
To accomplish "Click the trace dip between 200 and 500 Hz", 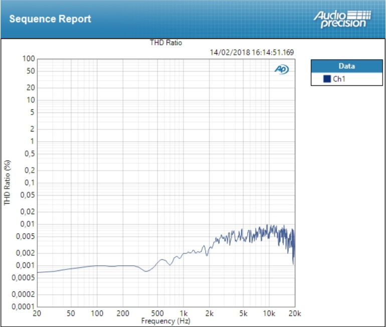I will pyautogui.click(x=146, y=271).
